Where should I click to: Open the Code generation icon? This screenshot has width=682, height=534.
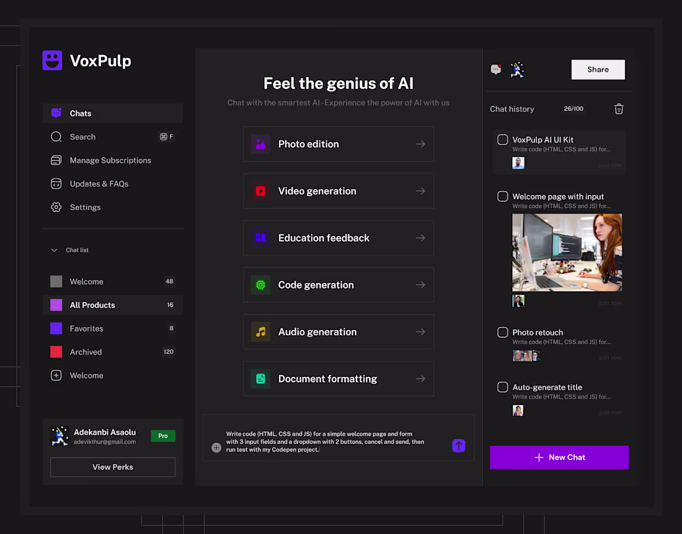(x=260, y=285)
